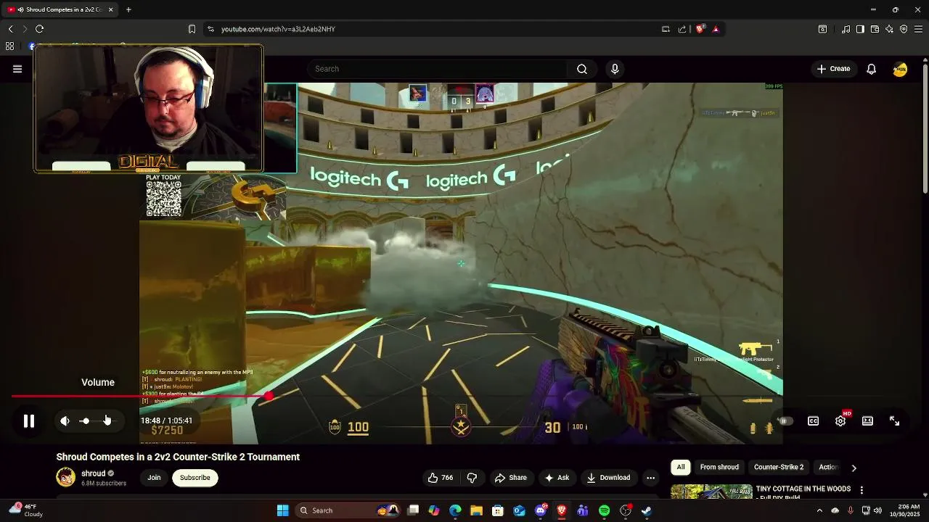Open Brave Shields lion icon
This screenshot has height=522, width=929.
700,29
